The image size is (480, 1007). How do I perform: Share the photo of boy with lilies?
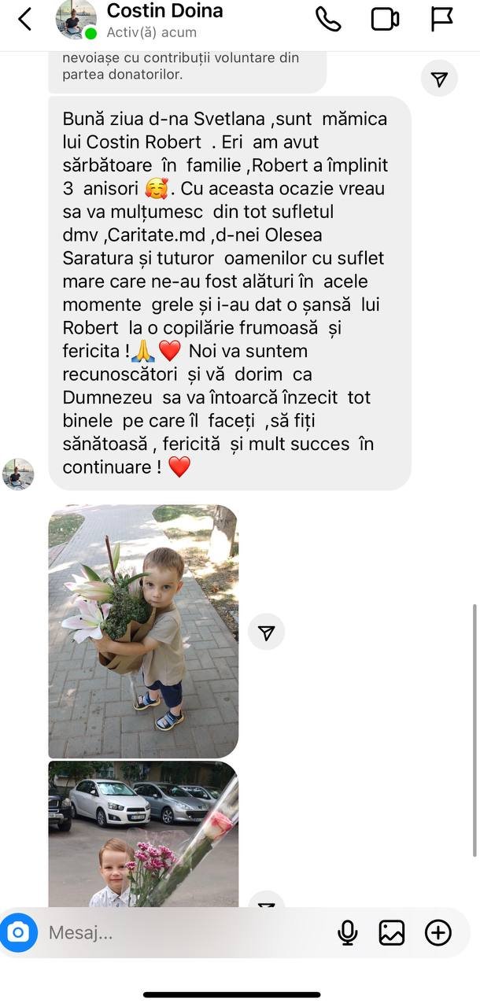point(267,632)
